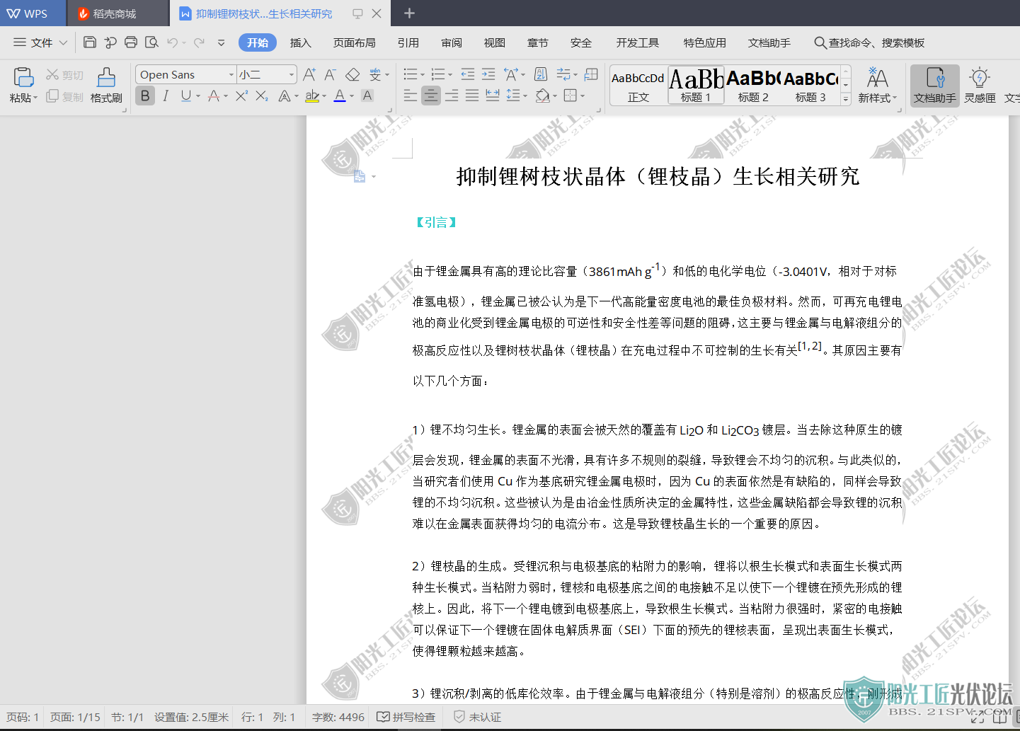The image size is (1020, 731).
Task: Click the Redo arrow
Action: point(199,42)
